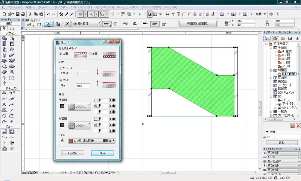Click the brown model material color swatch
This screenshot has height=181, width=301.
tap(71, 141)
